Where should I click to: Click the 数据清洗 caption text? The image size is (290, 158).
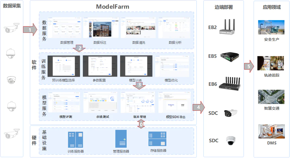[x=139, y=43]
